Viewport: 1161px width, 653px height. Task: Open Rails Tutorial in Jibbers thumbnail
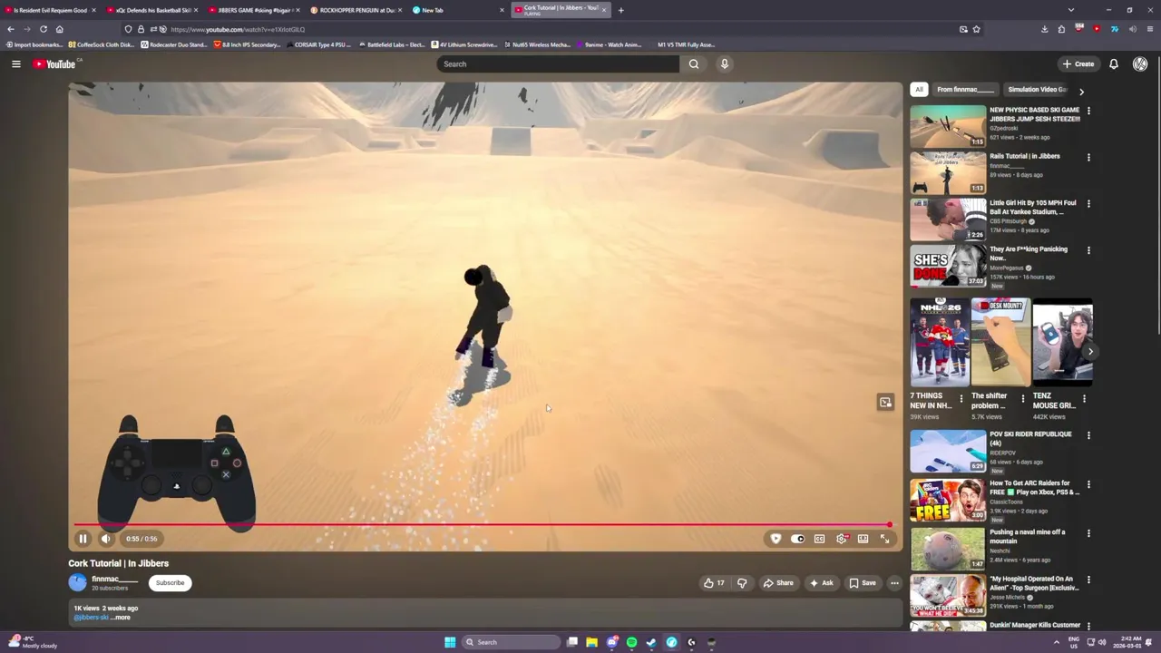coord(948,172)
